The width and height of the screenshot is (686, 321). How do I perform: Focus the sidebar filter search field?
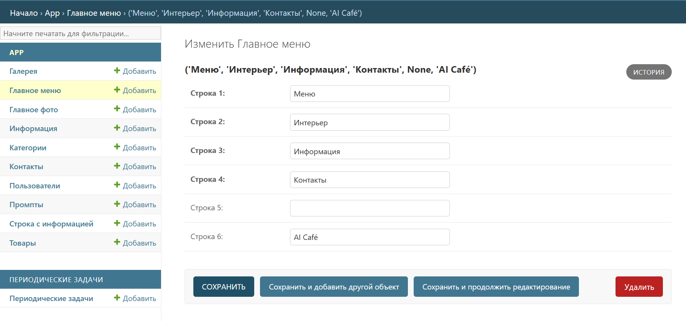click(x=81, y=33)
